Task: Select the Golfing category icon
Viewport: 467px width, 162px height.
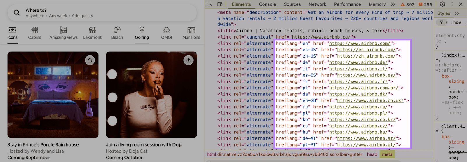Action: [142, 30]
